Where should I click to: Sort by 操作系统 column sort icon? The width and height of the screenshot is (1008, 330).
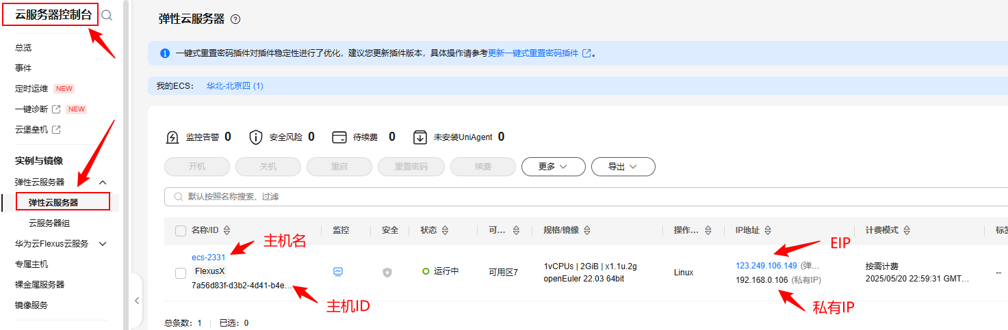[x=709, y=231]
